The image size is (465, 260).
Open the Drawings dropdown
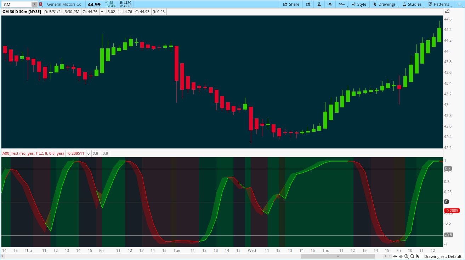[x=384, y=4]
